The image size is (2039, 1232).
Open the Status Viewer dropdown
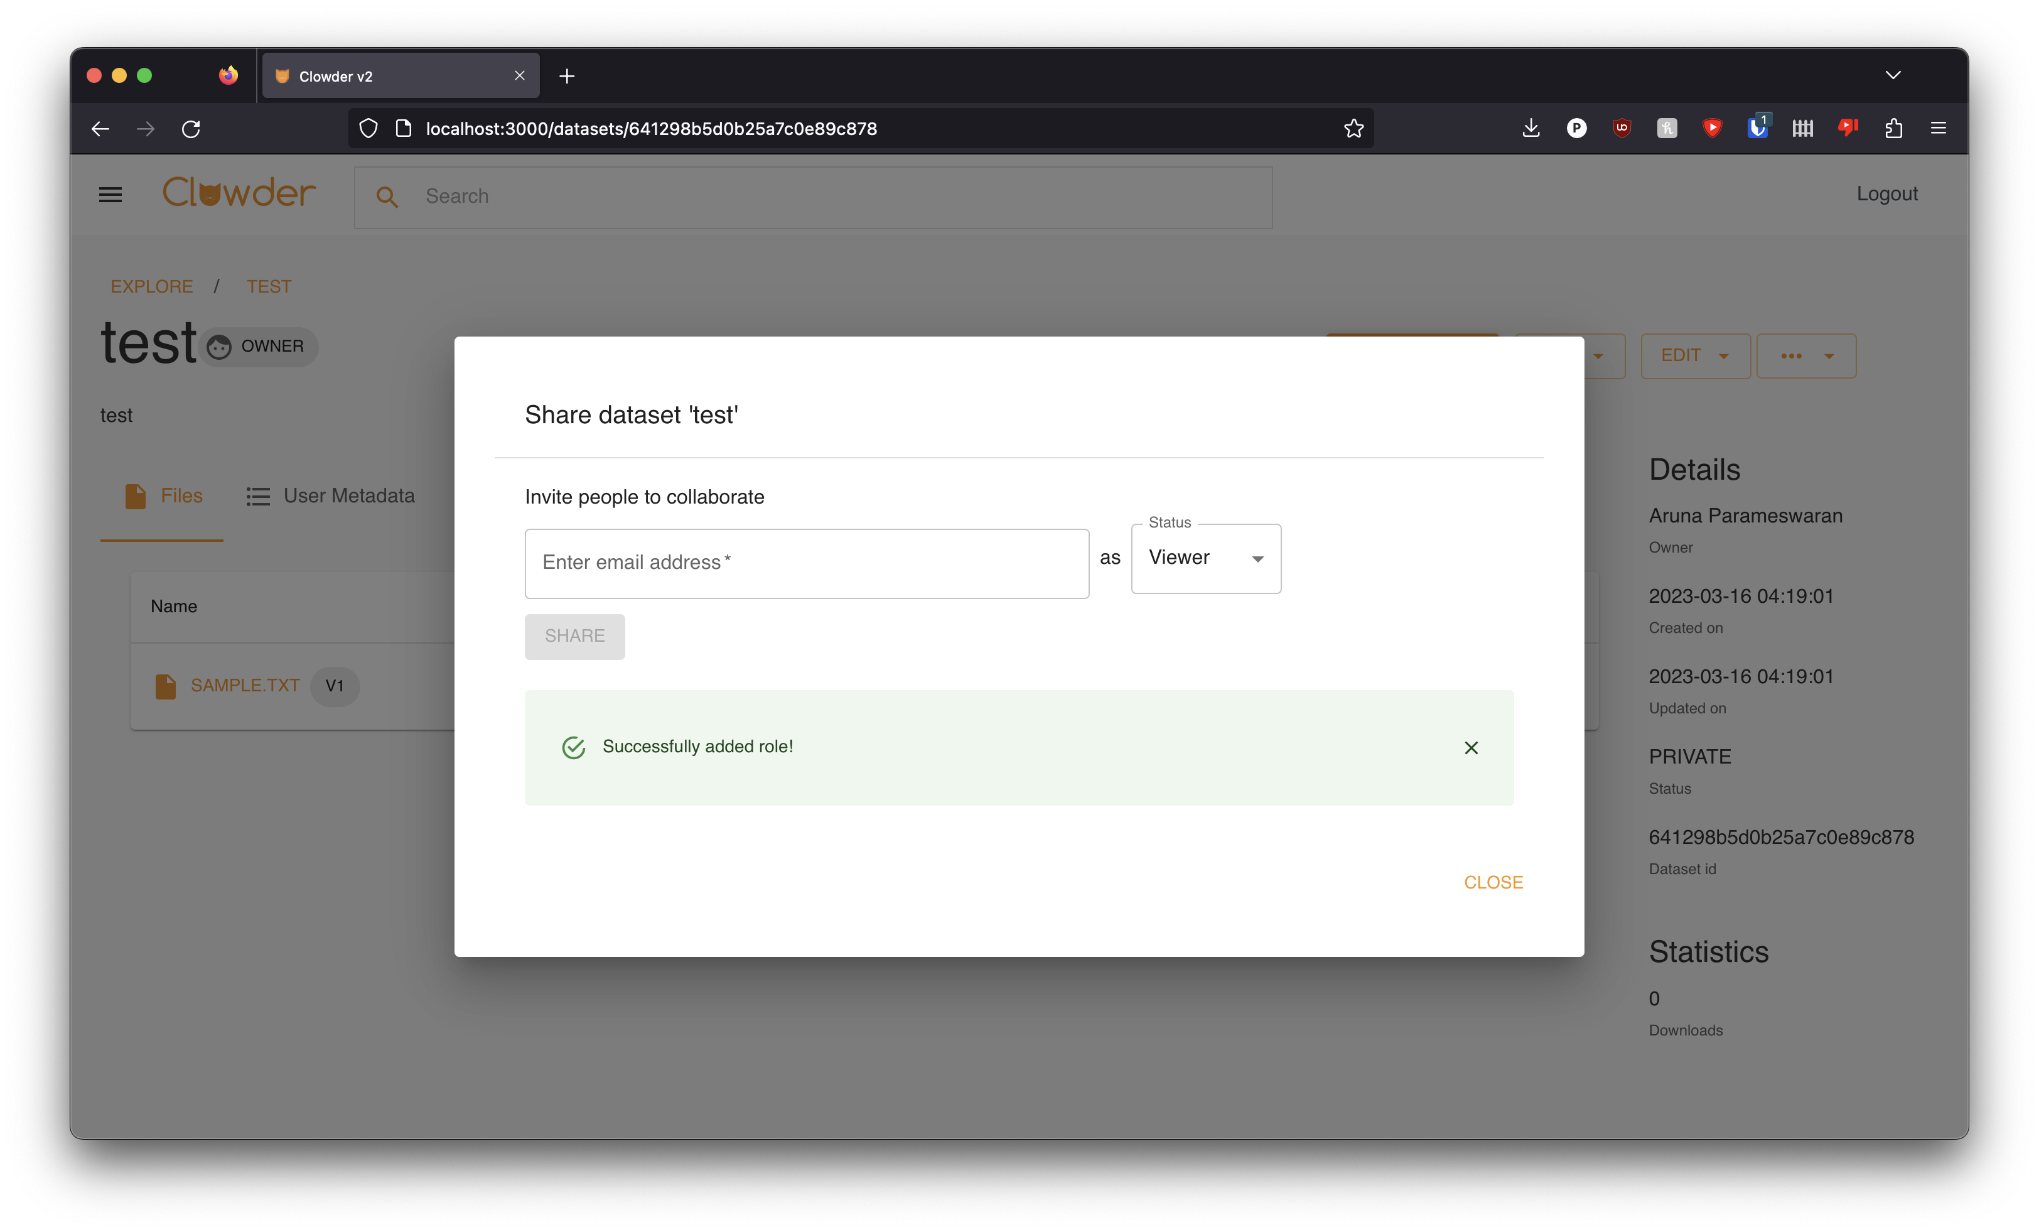1206,558
